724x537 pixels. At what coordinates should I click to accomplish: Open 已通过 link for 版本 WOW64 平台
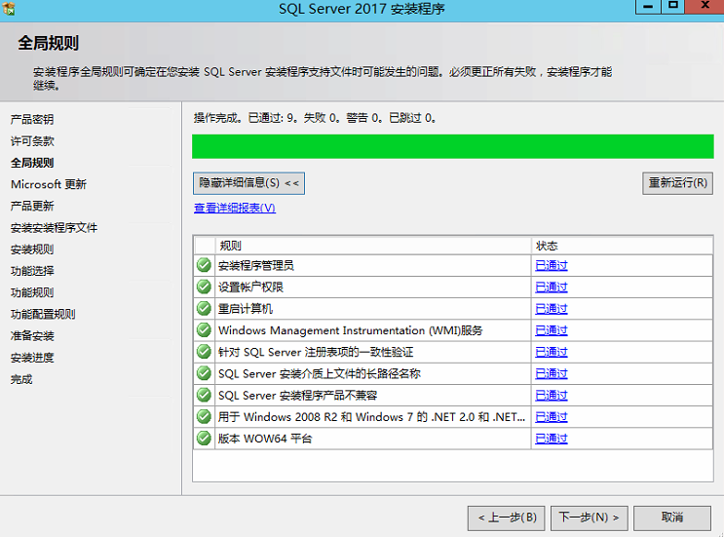[x=552, y=439]
